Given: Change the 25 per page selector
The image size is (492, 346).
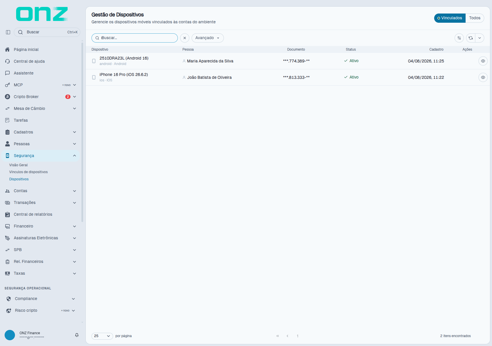Looking at the screenshot, I should coord(102,336).
